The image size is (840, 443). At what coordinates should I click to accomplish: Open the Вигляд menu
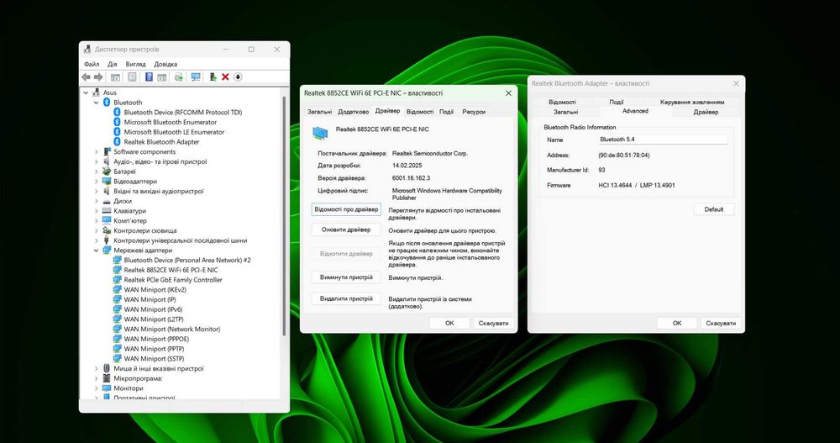pos(135,64)
